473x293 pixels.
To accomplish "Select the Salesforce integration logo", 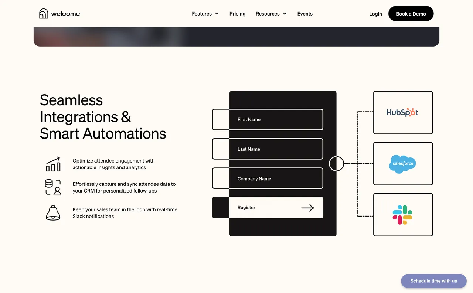I will 402,164.
